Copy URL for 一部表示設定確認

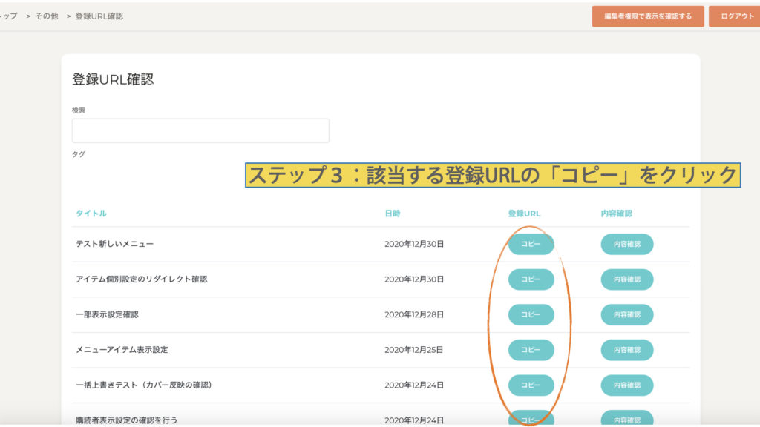[x=531, y=314]
